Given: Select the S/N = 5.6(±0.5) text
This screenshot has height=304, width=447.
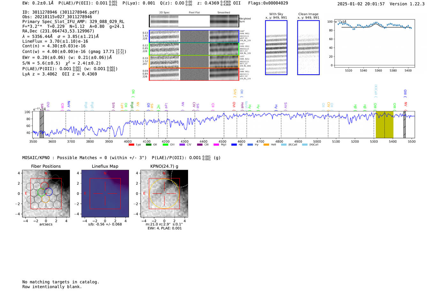Looking at the screenshot, I should pyautogui.click(x=41, y=63).
